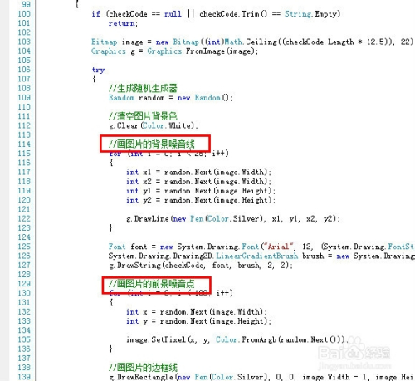Screen dimensions: 415x381
Task: Click Graphics.FromImage(image) call
Action: [203, 51]
